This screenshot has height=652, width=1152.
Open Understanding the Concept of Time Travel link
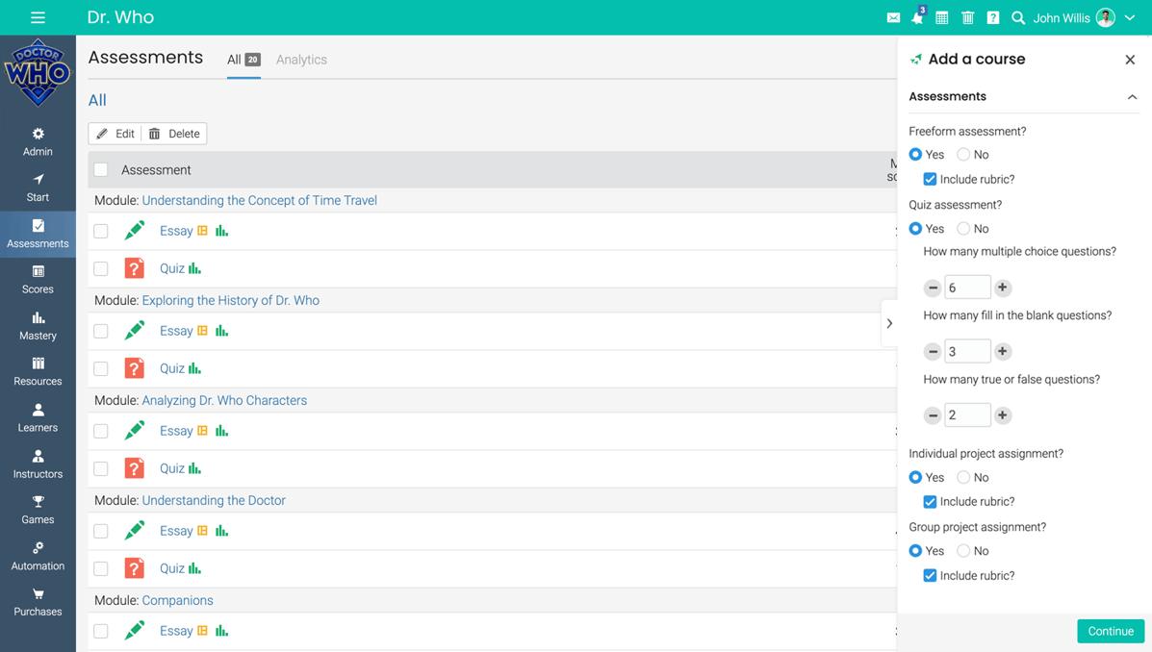259,201
